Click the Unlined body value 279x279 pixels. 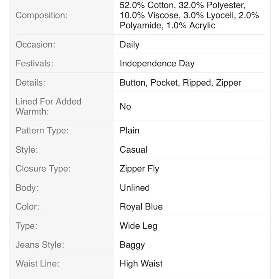(x=135, y=187)
